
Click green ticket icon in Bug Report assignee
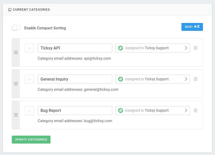(120, 111)
